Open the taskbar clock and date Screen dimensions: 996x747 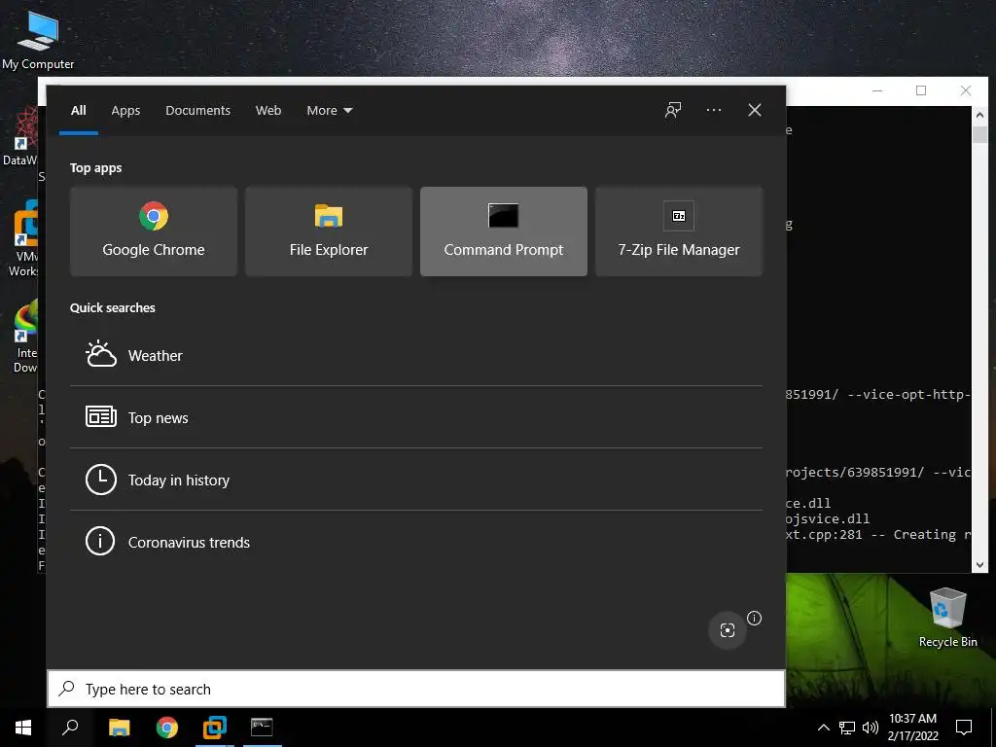(912, 728)
